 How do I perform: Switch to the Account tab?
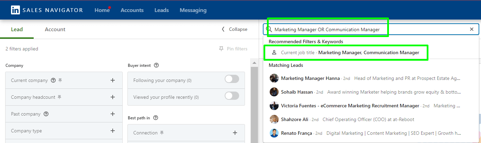click(x=55, y=29)
